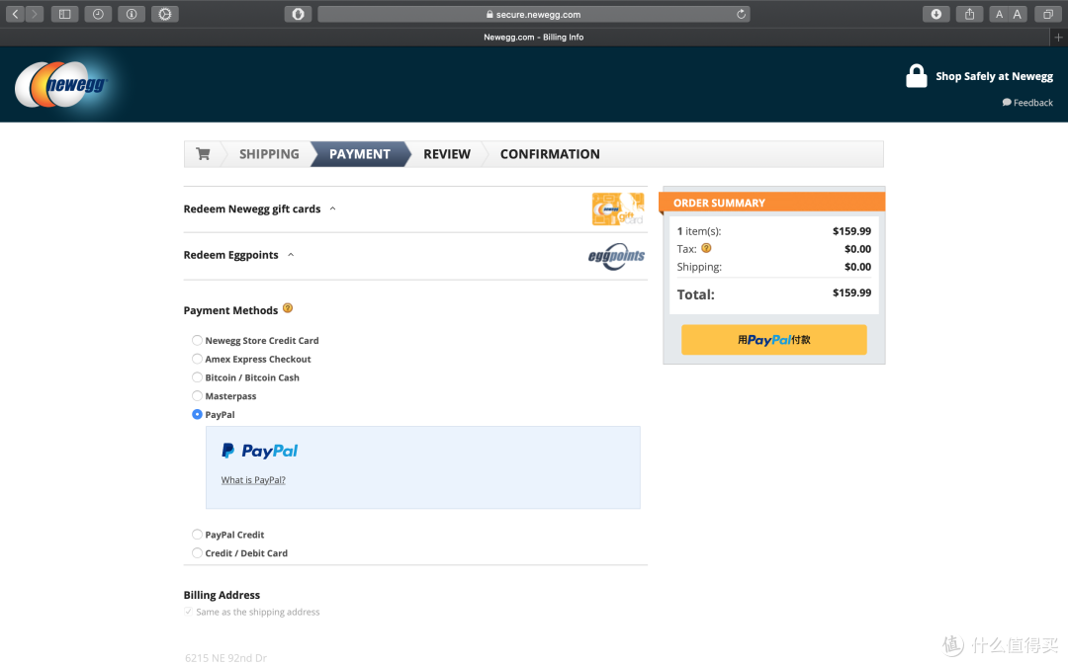
Task: Decrease text size with small A button
Action: click(x=999, y=14)
